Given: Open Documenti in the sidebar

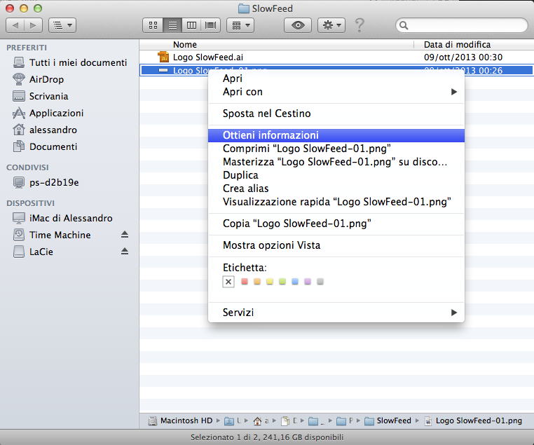Looking at the screenshot, I should click(45, 146).
